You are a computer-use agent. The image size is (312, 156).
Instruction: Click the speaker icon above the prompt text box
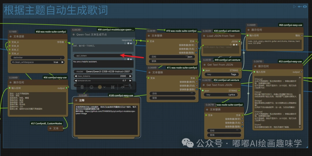tap(131, 43)
